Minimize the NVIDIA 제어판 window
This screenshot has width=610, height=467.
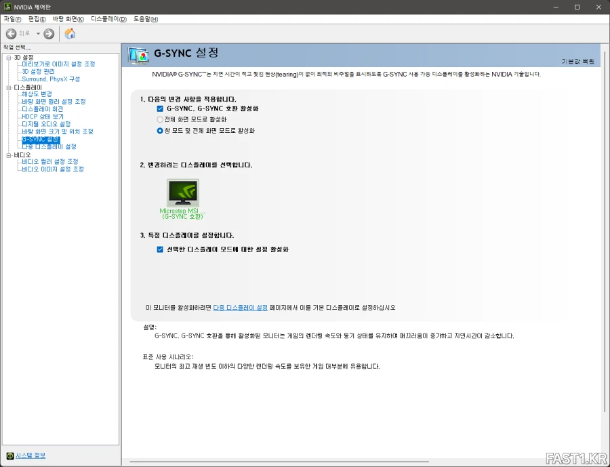click(556, 7)
